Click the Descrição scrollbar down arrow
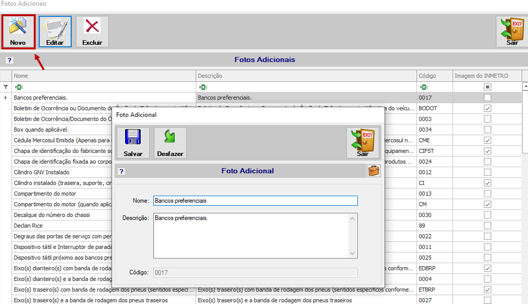The height and width of the screenshot is (304, 528). [x=352, y=254]
